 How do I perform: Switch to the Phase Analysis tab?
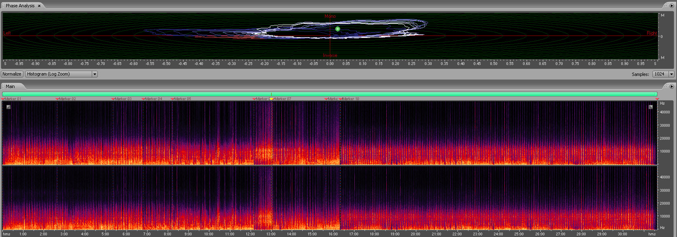pyautogui.click(x=20, y=6)
